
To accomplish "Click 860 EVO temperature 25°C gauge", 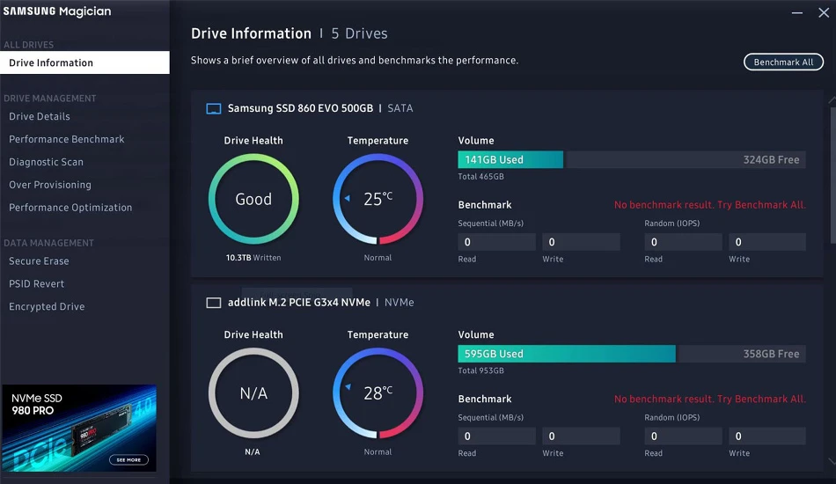I will [x=378, y=199].
